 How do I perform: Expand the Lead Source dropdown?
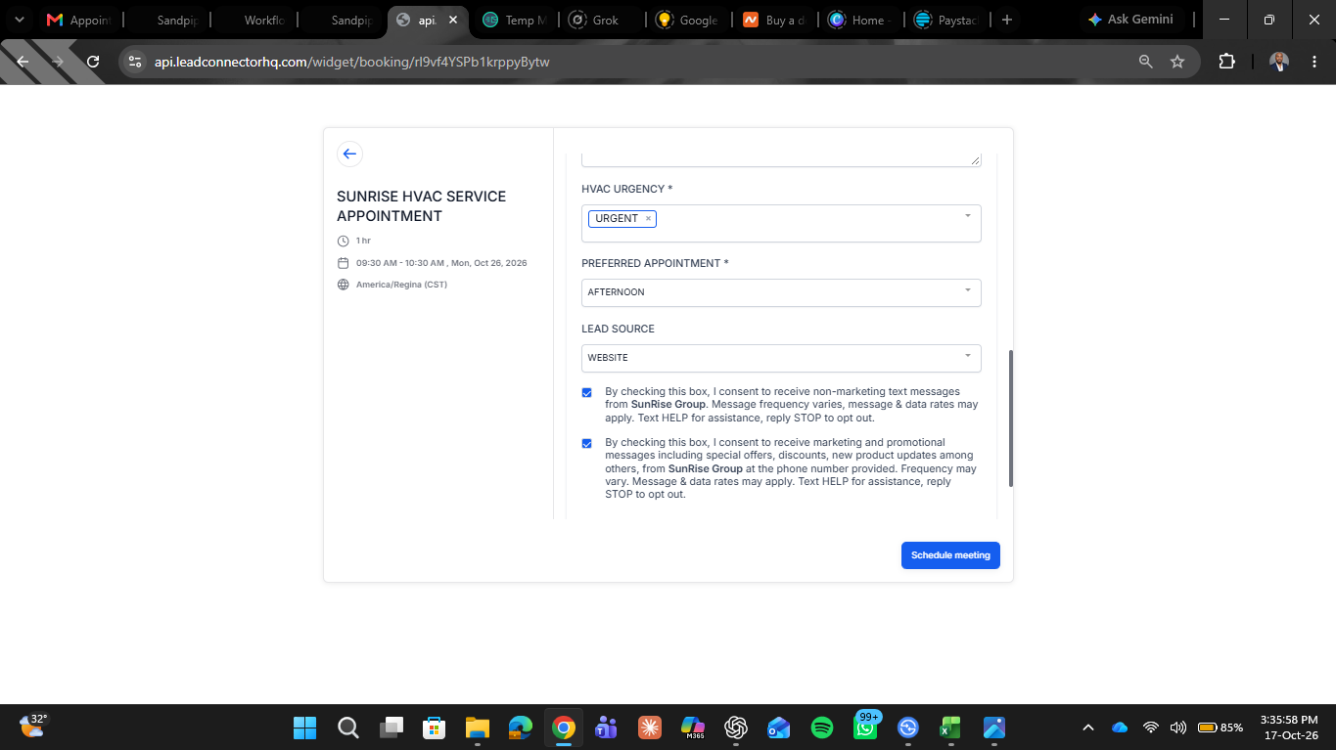[x=968, y=356]
